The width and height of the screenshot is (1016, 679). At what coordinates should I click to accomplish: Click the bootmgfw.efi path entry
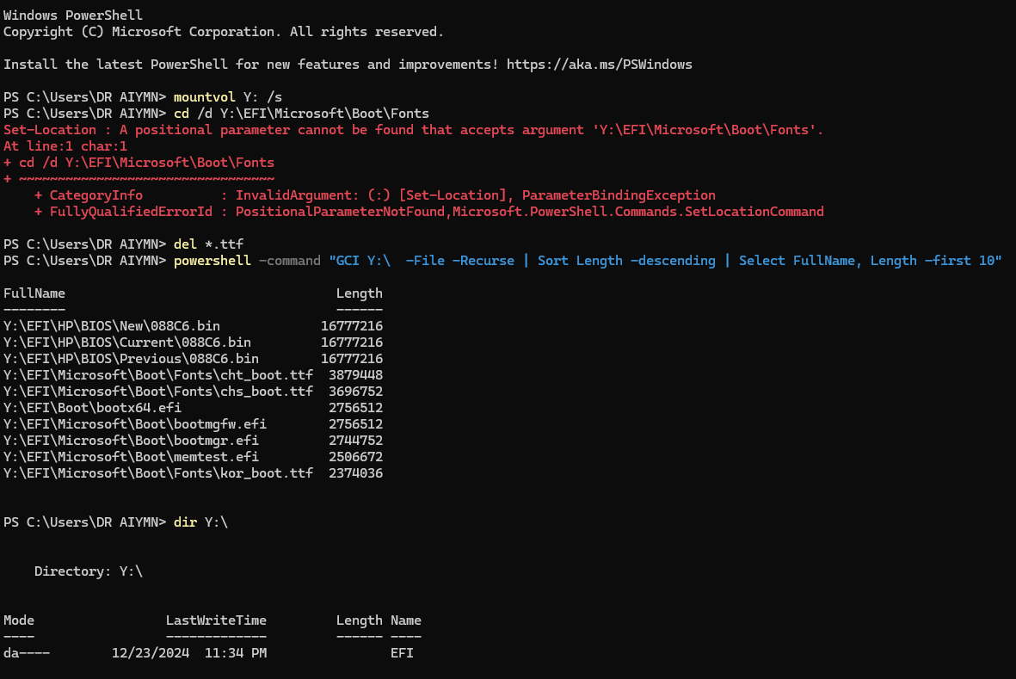(135, 423)
